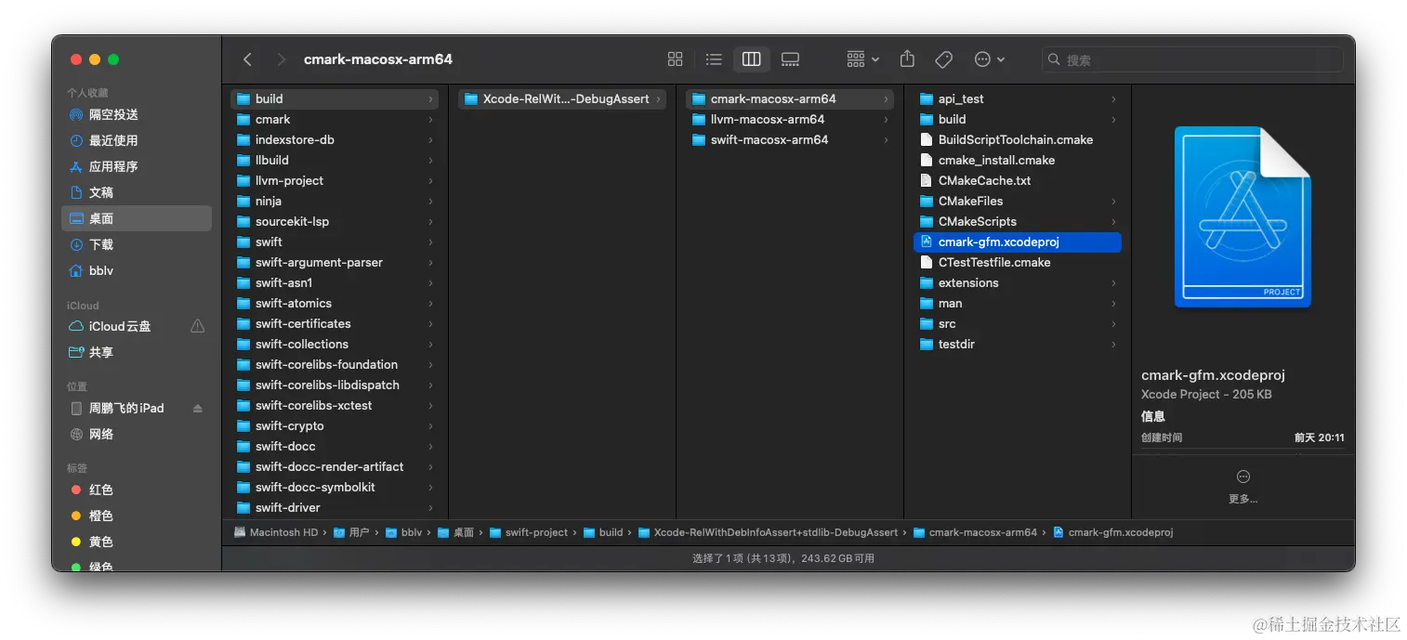The width and height of the screenshot is (1407, 640).
Task: Go forward with the right chevron
Action: tap(281, 59)
